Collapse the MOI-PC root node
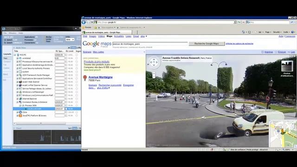The width and height of the screenshot is (297, 167). coord(15,55)
